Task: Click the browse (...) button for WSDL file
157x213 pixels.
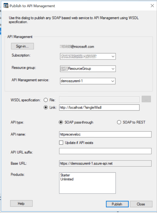Action: coord(146,99)
